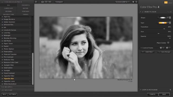Add a plus control point
This screenshot has height=97, width=173.
coord(162,48)
